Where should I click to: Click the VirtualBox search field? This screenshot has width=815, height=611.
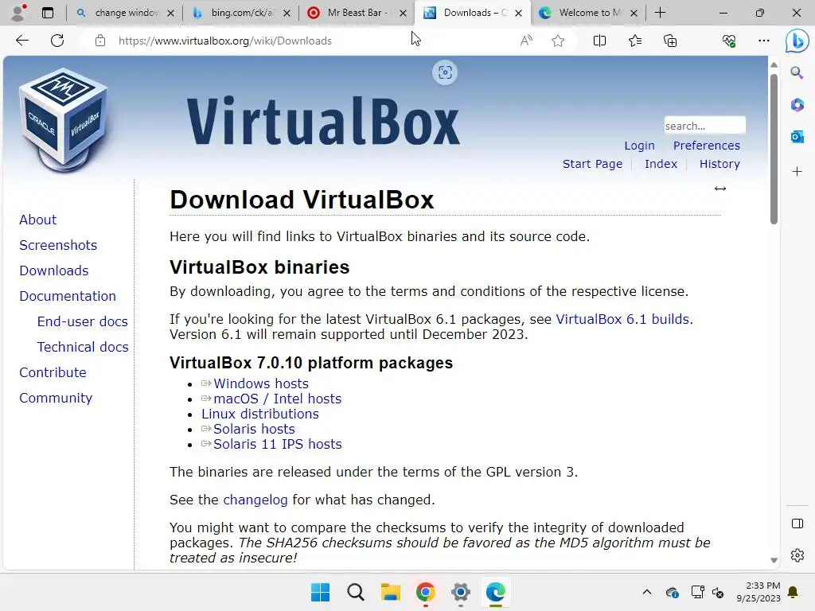(704, 125)
